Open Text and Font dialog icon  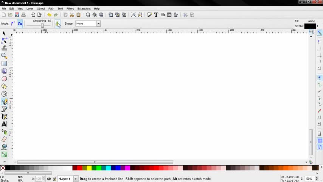[x=156, y=15]
